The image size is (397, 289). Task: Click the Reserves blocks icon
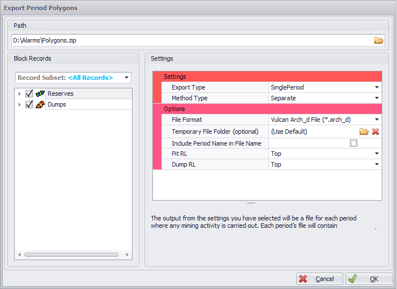pyautogui.click(x=40, y=93)
